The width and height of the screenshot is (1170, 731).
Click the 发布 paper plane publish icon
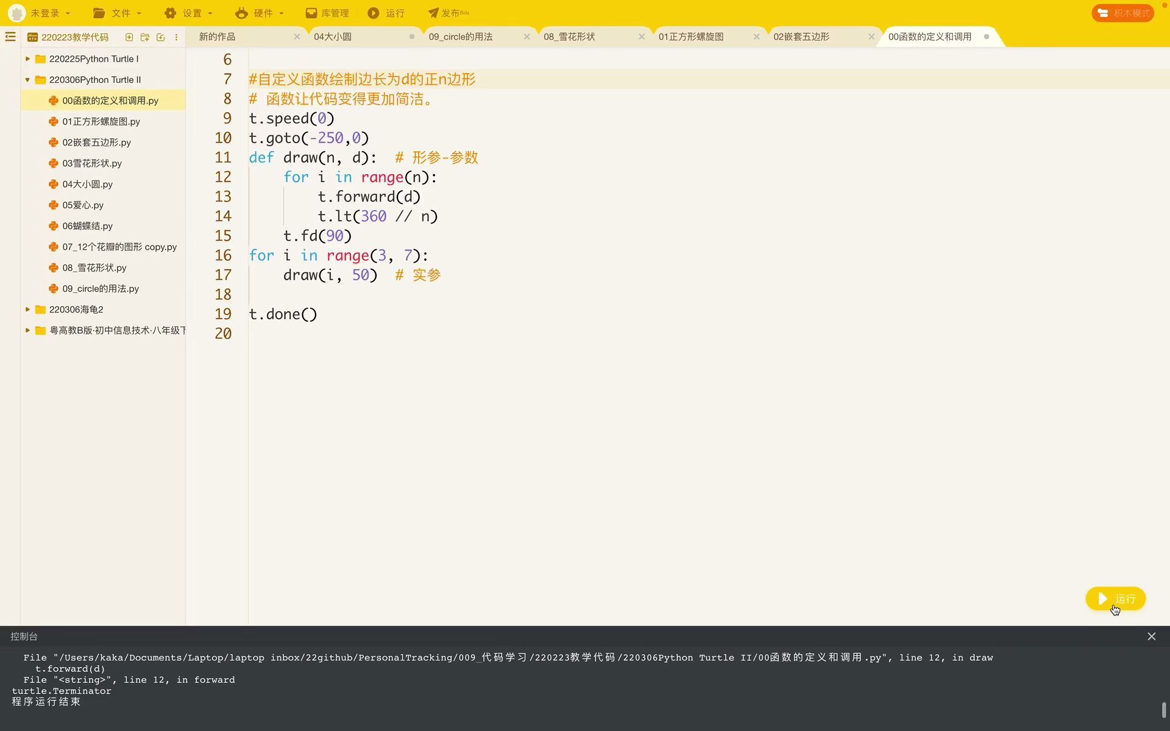[x=433, y=13]
